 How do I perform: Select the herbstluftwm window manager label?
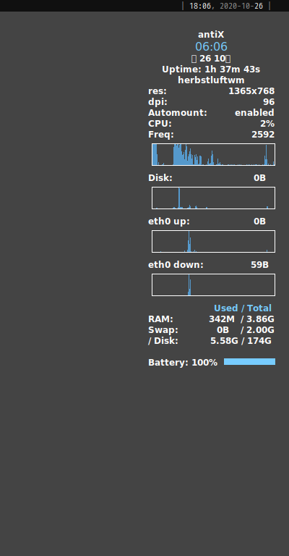point(211,80)
